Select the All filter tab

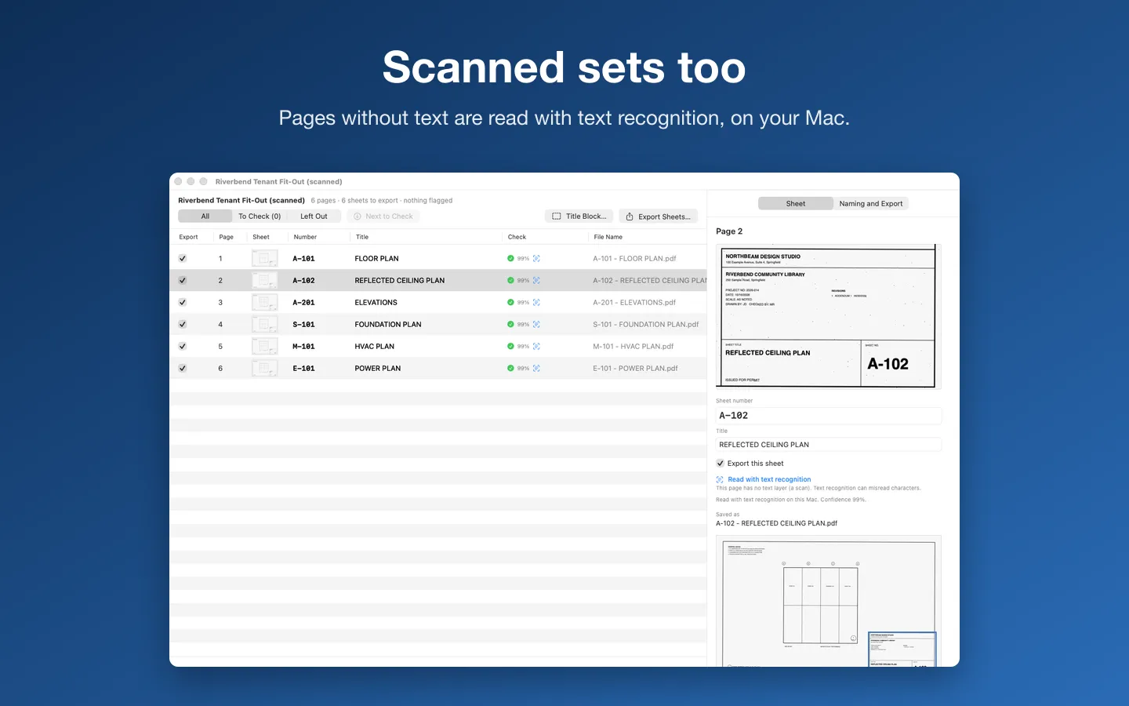205,217
